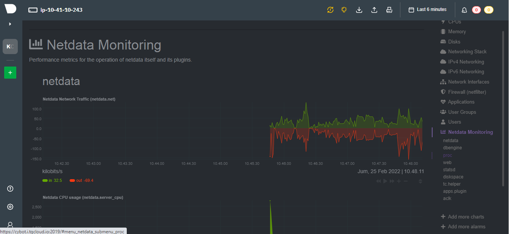Toggle the 'in' dimension legend entry
This screenshot has height=234, width=509.
tap(52, 180)
